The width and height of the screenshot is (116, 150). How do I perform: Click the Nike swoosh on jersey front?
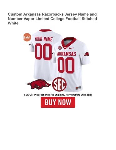[71, 48]
